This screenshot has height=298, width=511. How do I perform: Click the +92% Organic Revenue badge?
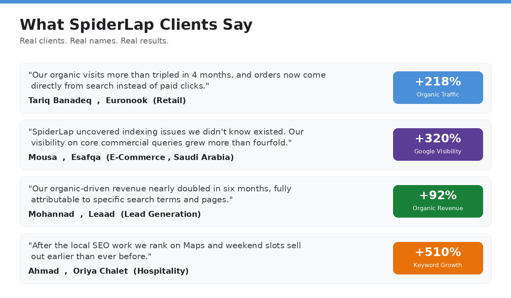[438, 201]
